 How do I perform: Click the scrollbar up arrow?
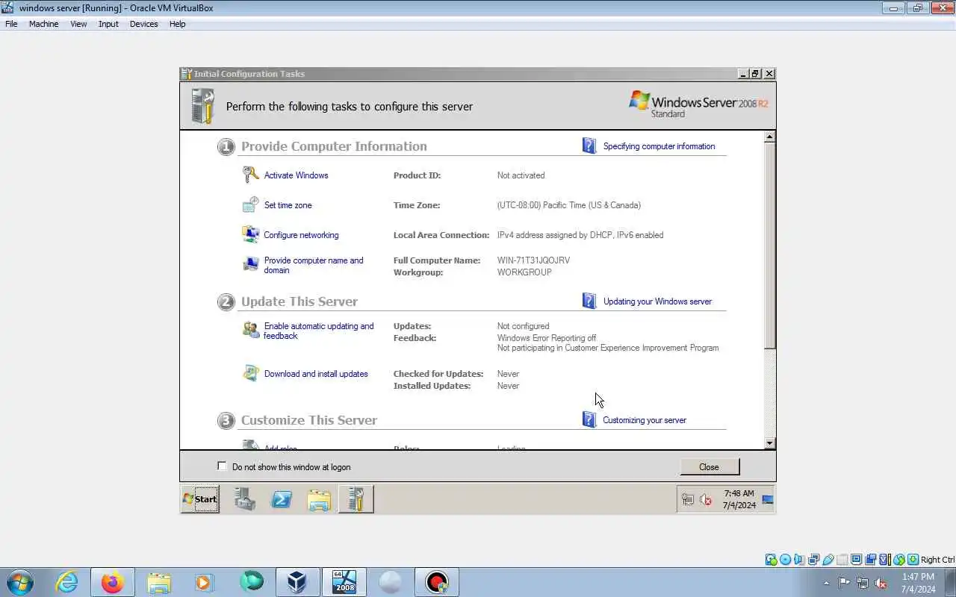770,137
